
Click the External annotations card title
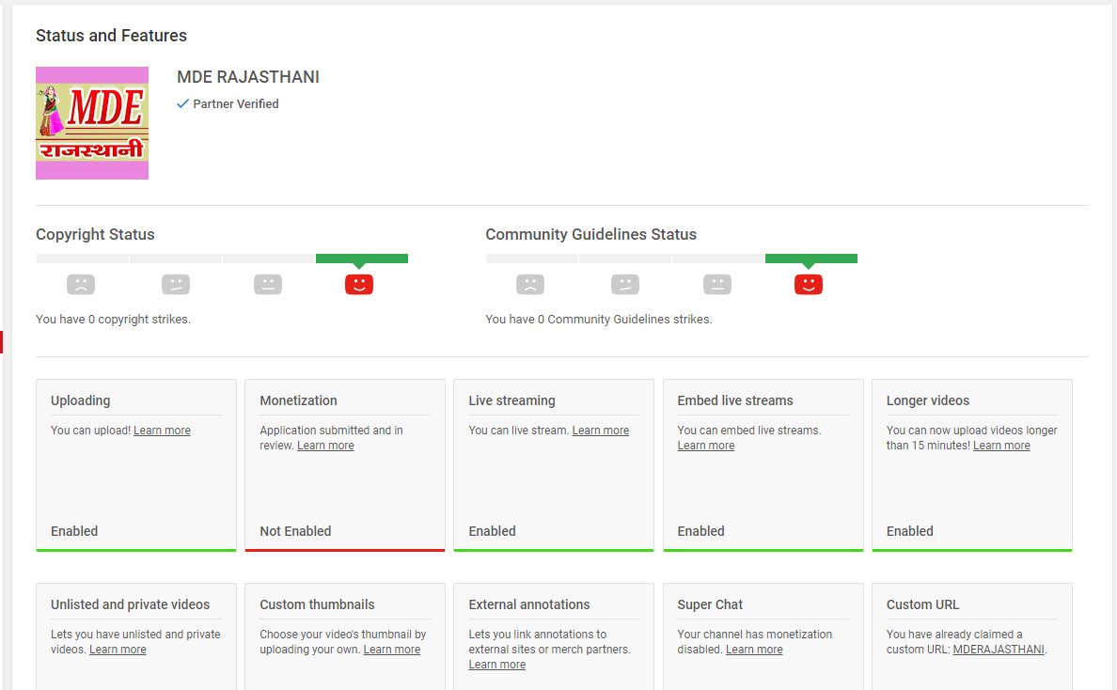point(529,604)
